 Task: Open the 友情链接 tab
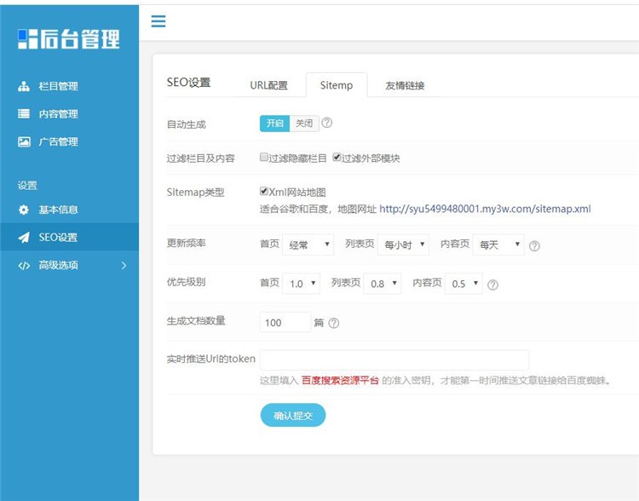405,85
